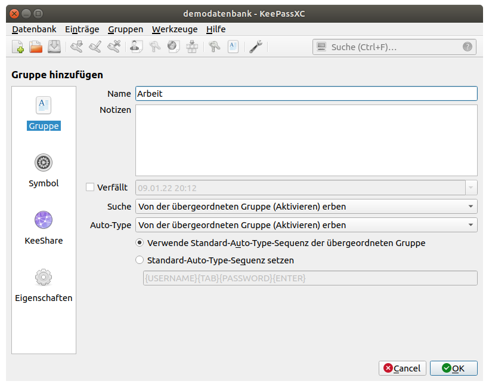
Task: Click the save database toolbar icon
Action: 54,47
